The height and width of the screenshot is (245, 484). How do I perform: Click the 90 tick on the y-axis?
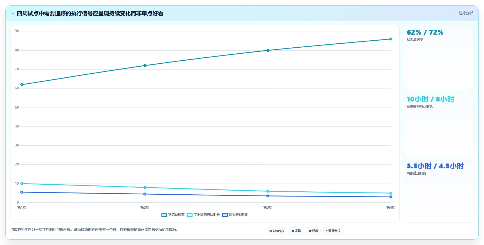[17, 31]
